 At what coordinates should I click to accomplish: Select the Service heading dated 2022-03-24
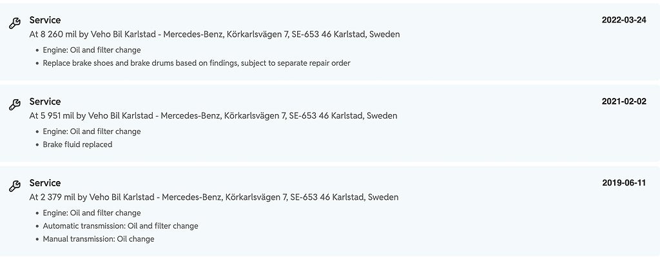45,20
